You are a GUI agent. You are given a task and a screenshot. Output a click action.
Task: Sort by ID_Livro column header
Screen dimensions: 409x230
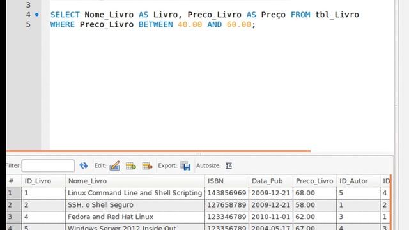43,181
